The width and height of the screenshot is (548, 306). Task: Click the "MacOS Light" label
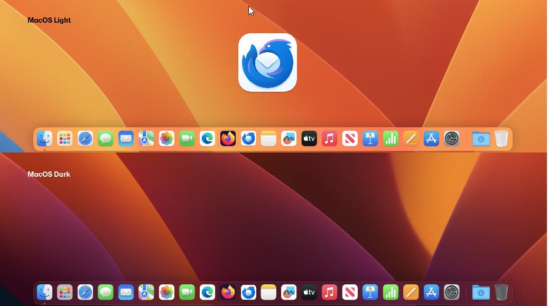pyautogui.click(x=49, y=20)
